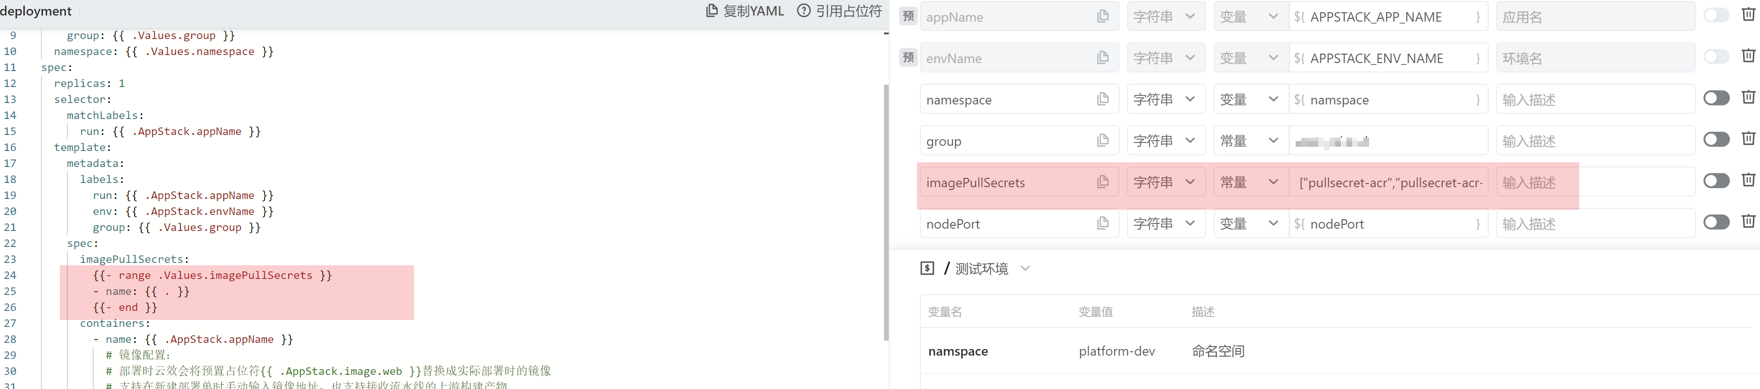This screenshot has width=1760, height=389.
Task: Copy the appName variable name
Action: point(1102,16)
